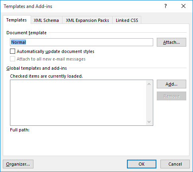The image size is (193, 172).
Task: Open the Organizer... dialog
Action: coord(18,164)
